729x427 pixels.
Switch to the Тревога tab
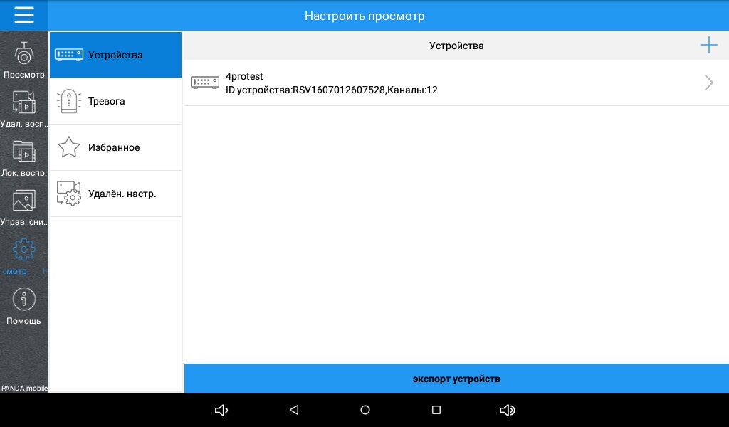point(115,101)
